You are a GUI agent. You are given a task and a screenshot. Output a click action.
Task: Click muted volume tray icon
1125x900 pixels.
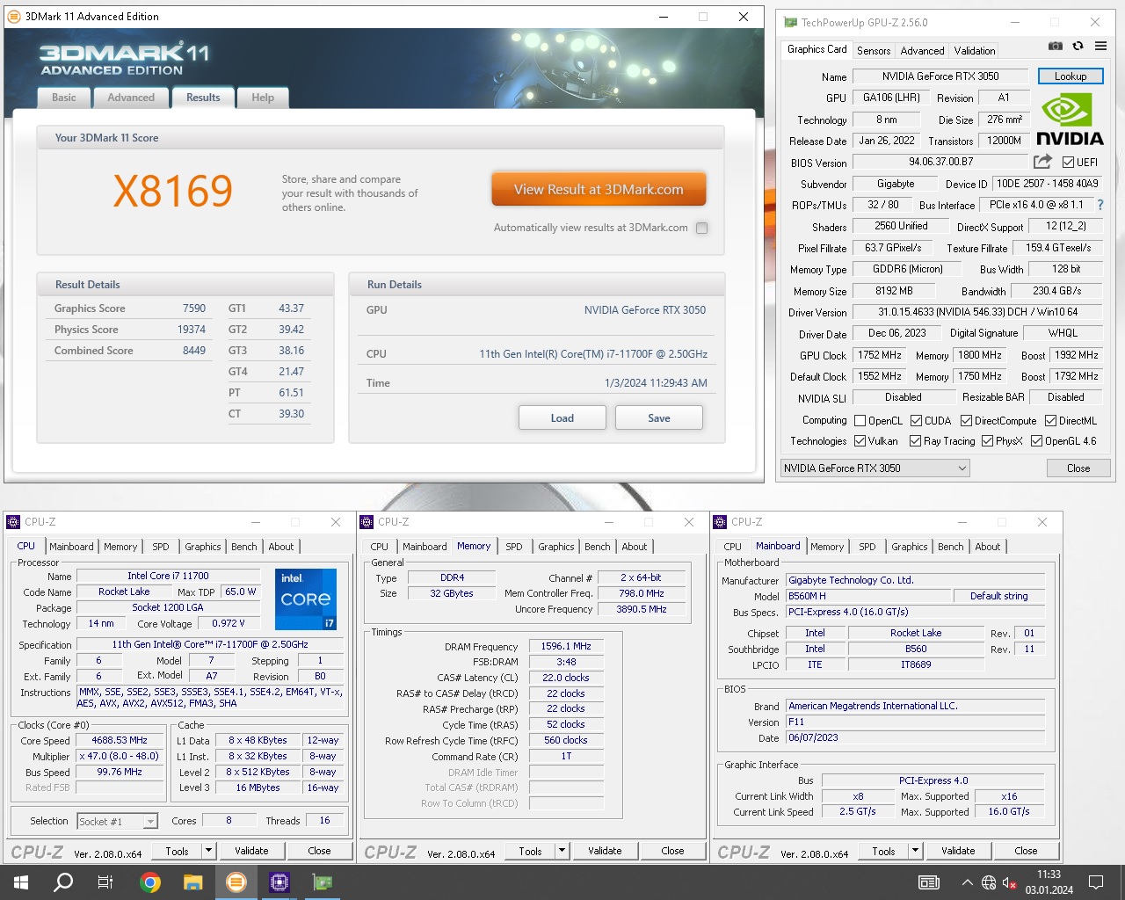(1010, 882)
